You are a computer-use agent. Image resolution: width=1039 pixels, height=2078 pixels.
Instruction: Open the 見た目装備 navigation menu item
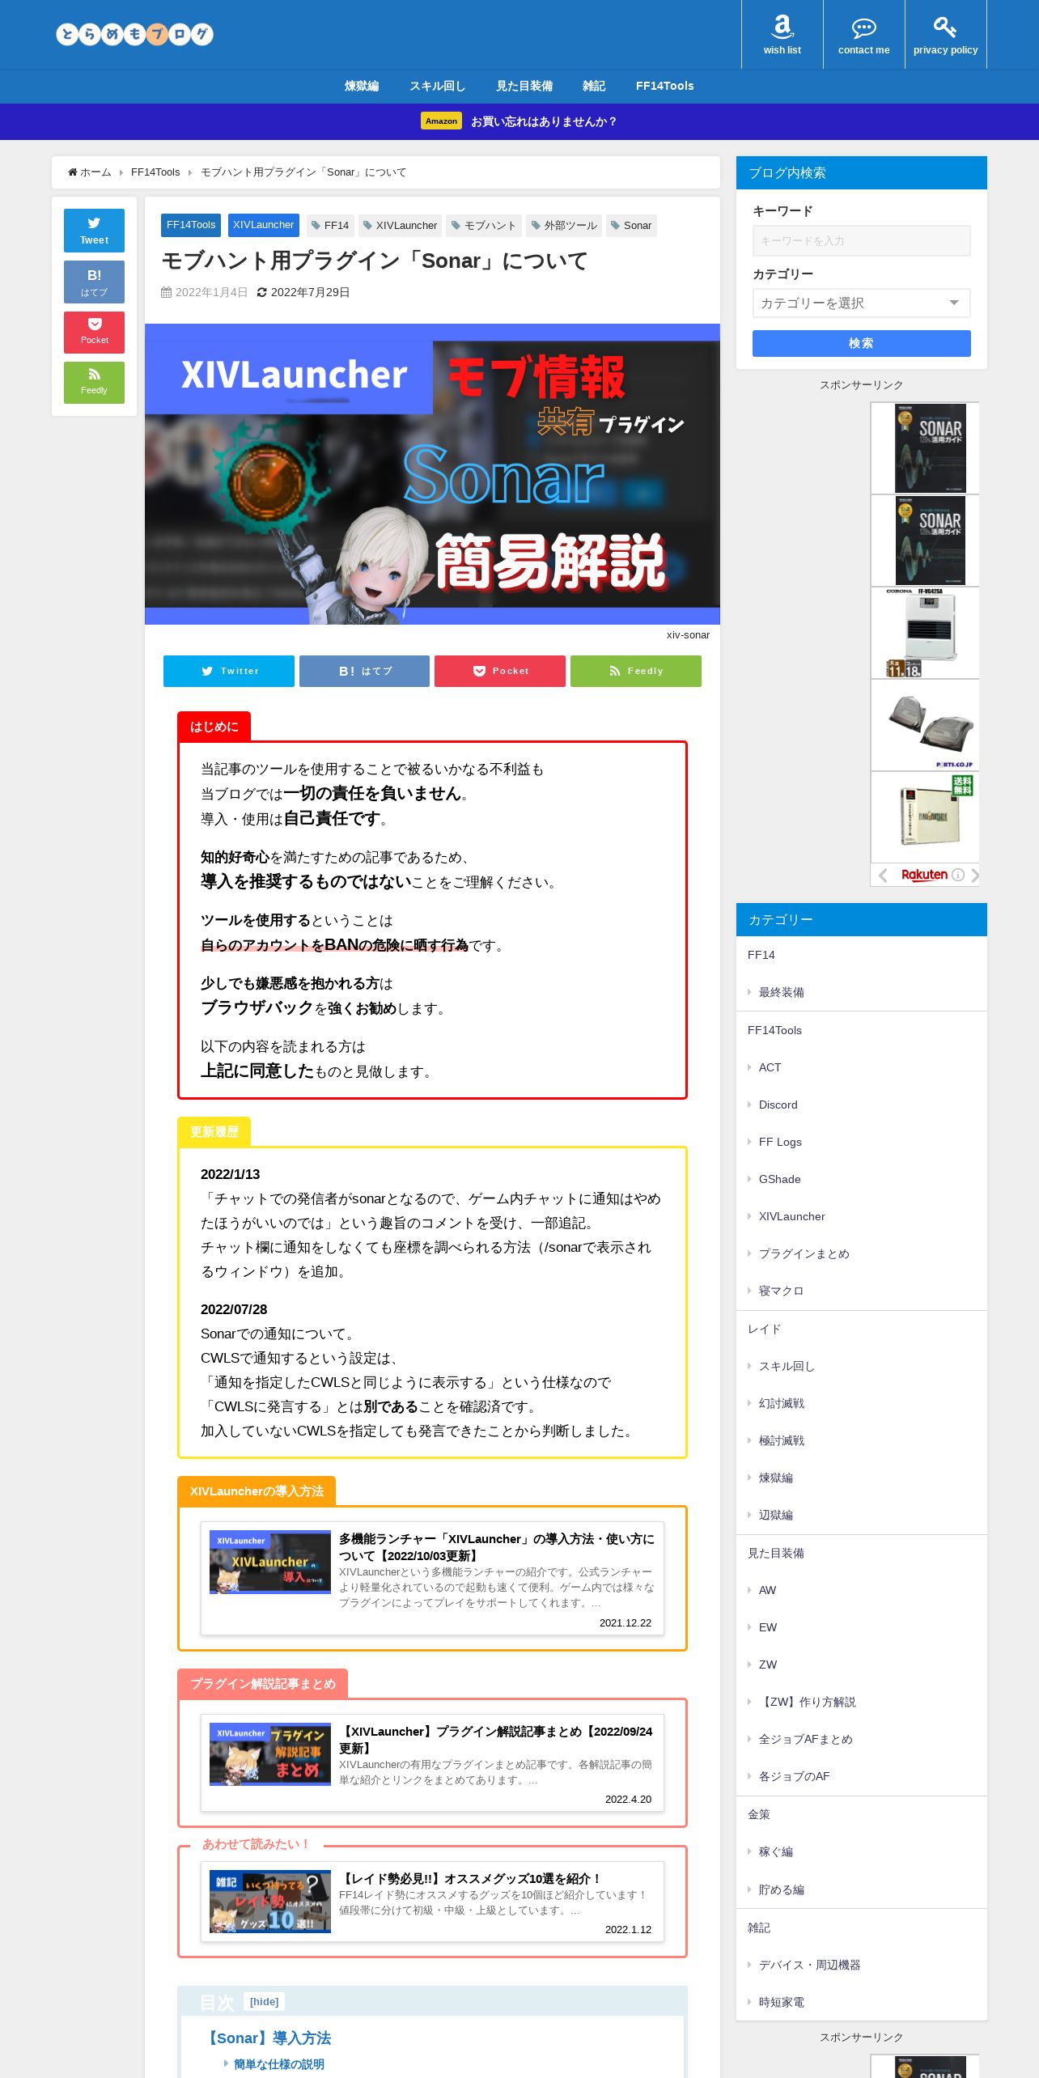[524, 86]
